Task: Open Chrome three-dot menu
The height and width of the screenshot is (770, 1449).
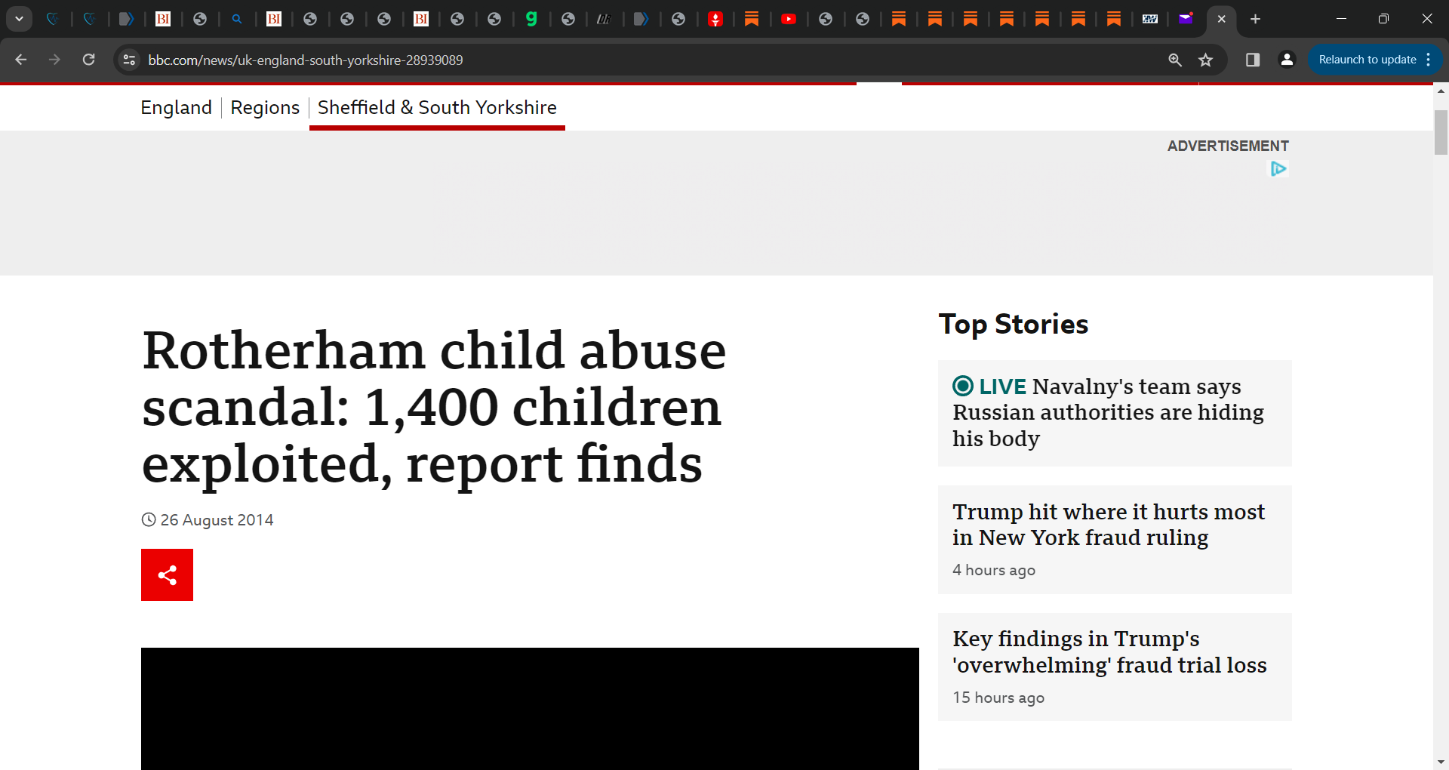Action: [x=1429, y=60]
